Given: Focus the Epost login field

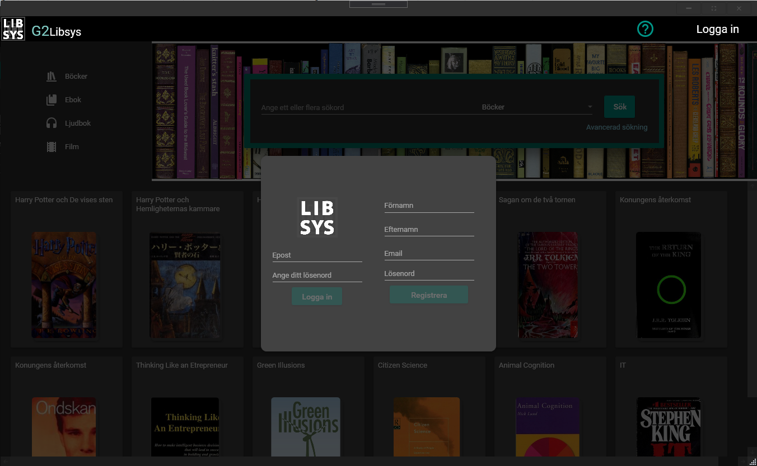Looking at the screenshot, I should pos(317,255).
